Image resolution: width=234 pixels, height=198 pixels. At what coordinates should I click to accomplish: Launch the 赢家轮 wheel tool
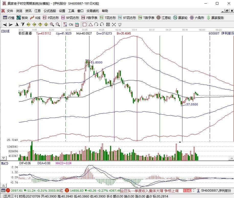pos(180,18)
